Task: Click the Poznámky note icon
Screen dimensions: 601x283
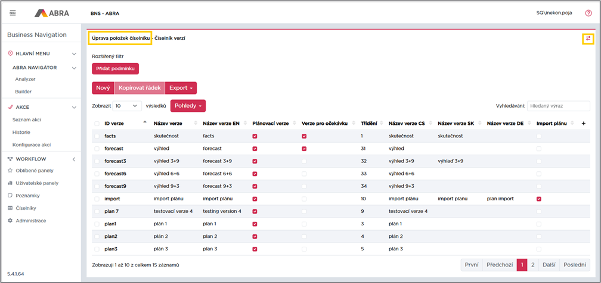Action: (10, 196)
